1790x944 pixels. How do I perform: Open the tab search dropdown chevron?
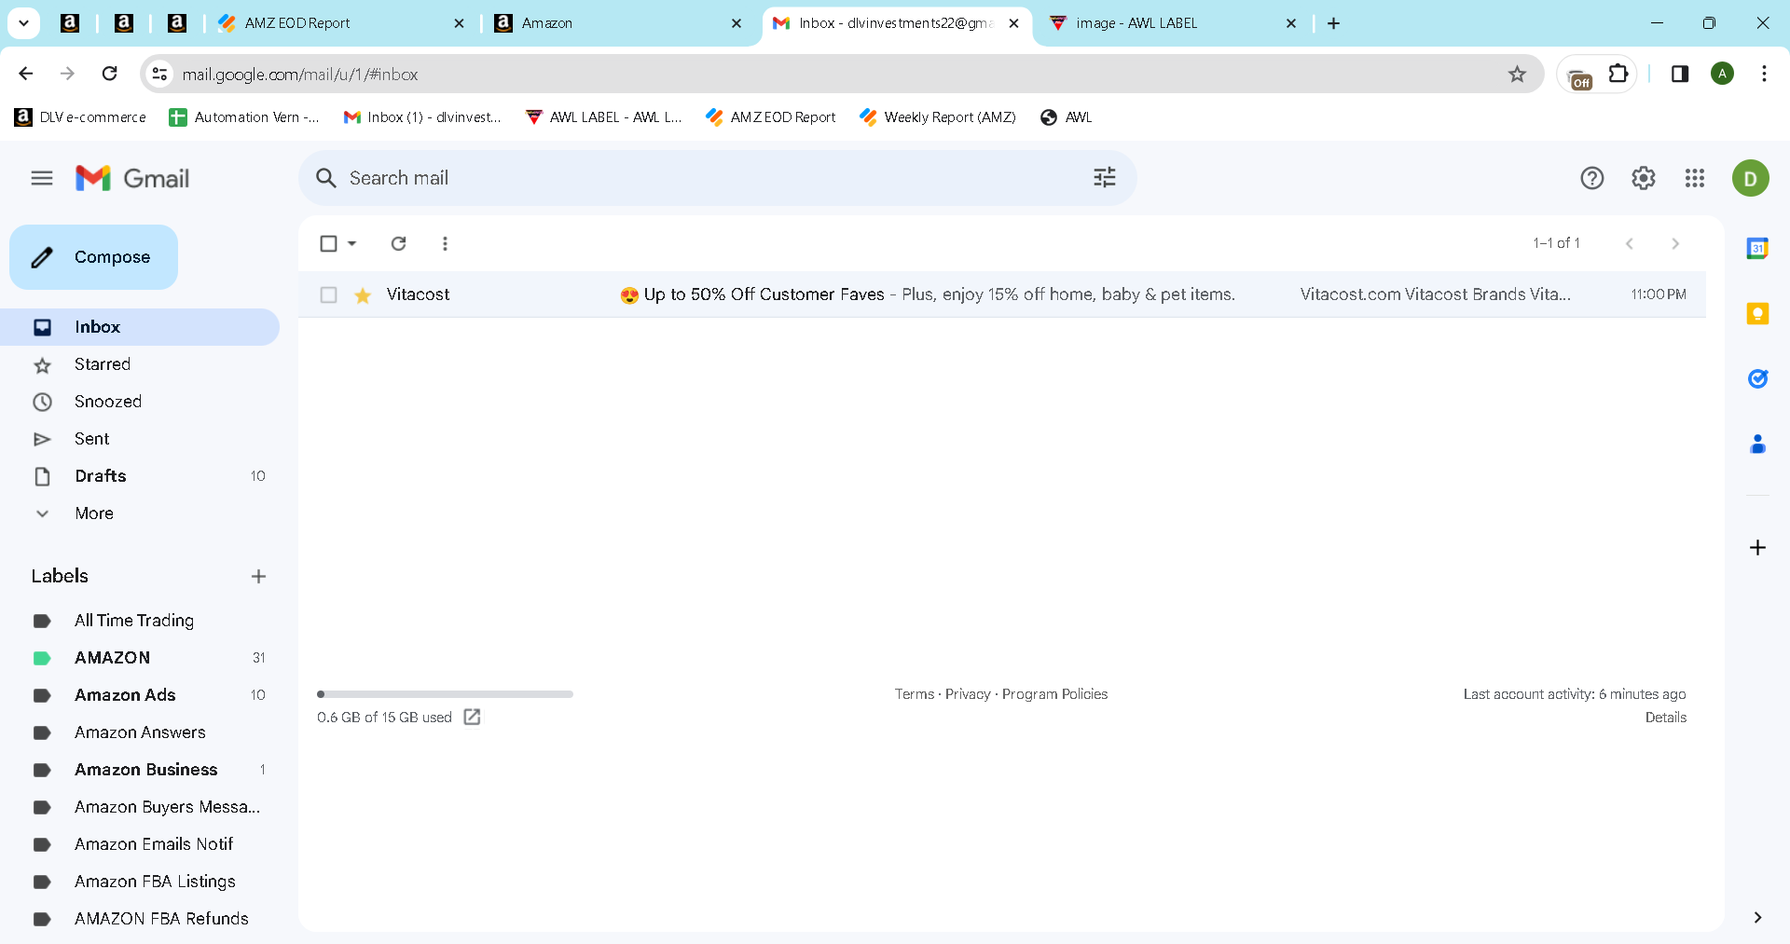(24, 23)
